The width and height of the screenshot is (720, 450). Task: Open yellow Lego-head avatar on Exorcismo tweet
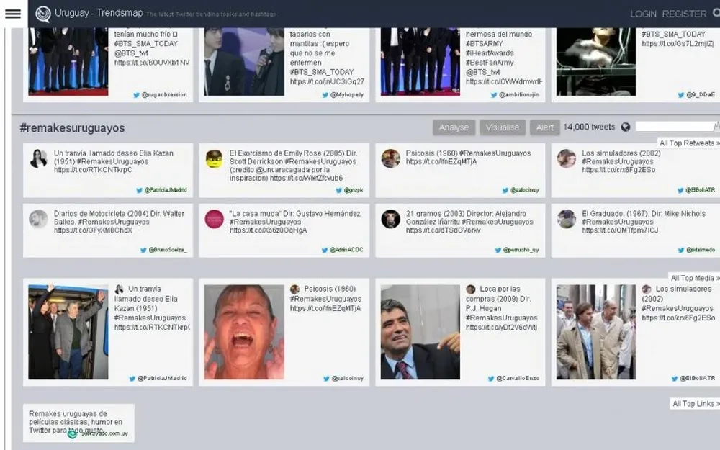click(214, 158)
